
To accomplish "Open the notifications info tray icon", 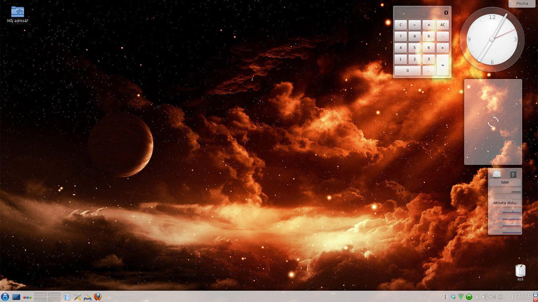I will tap(445, 297).
